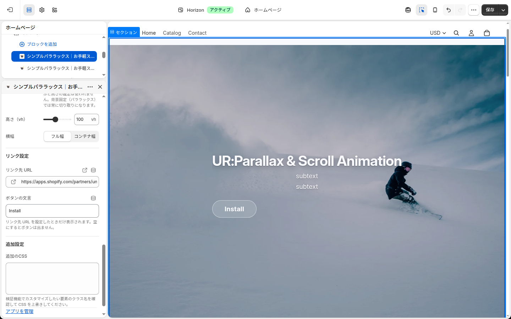Image resolution: width=511 pixels, height=319 pixels.
Task: Open block settings more options menu
Action: coord(90,87)
